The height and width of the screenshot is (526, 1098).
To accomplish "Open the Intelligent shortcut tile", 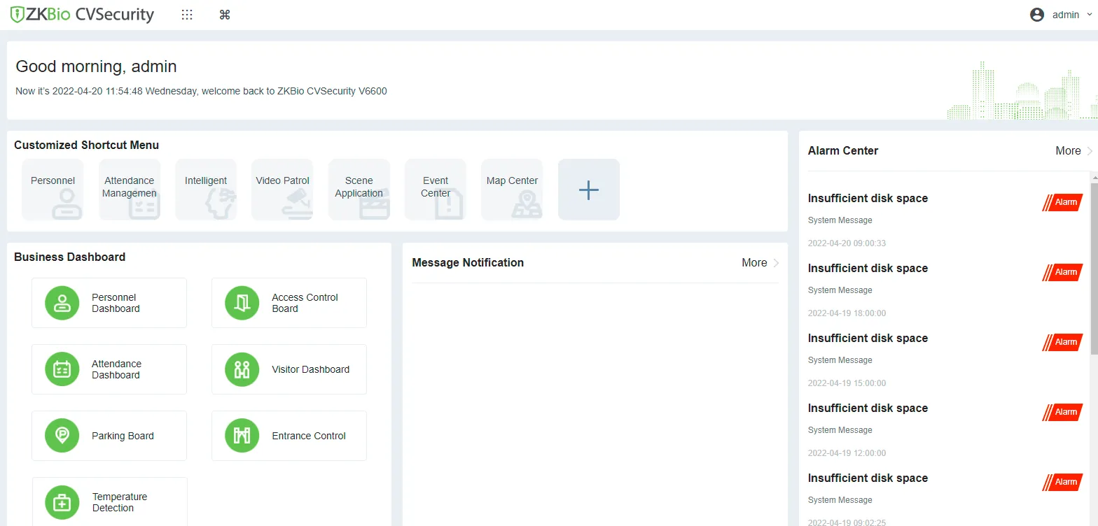I will pos(206,190).
